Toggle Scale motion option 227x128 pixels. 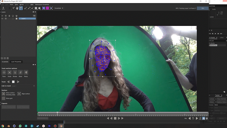(9, 72)
